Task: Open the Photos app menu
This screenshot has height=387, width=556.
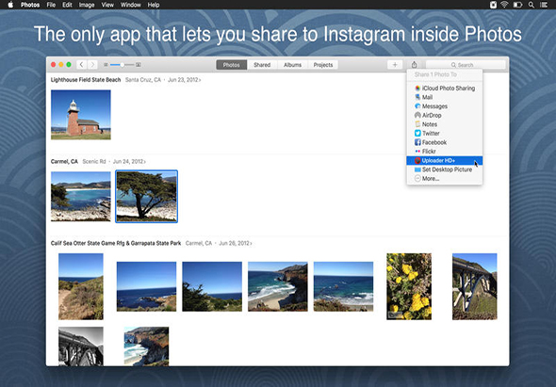Action: (x=30, y=5)
